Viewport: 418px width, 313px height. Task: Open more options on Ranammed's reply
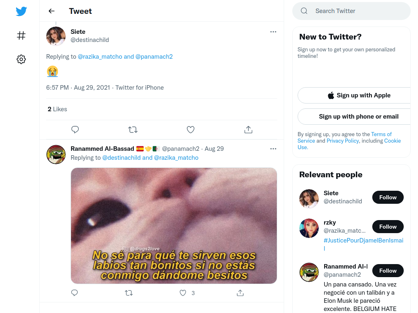coord(273,148)
